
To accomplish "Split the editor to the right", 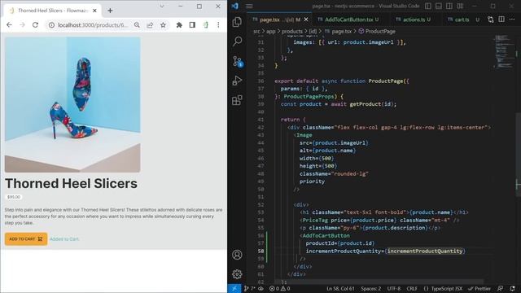I will click(501, 20).
